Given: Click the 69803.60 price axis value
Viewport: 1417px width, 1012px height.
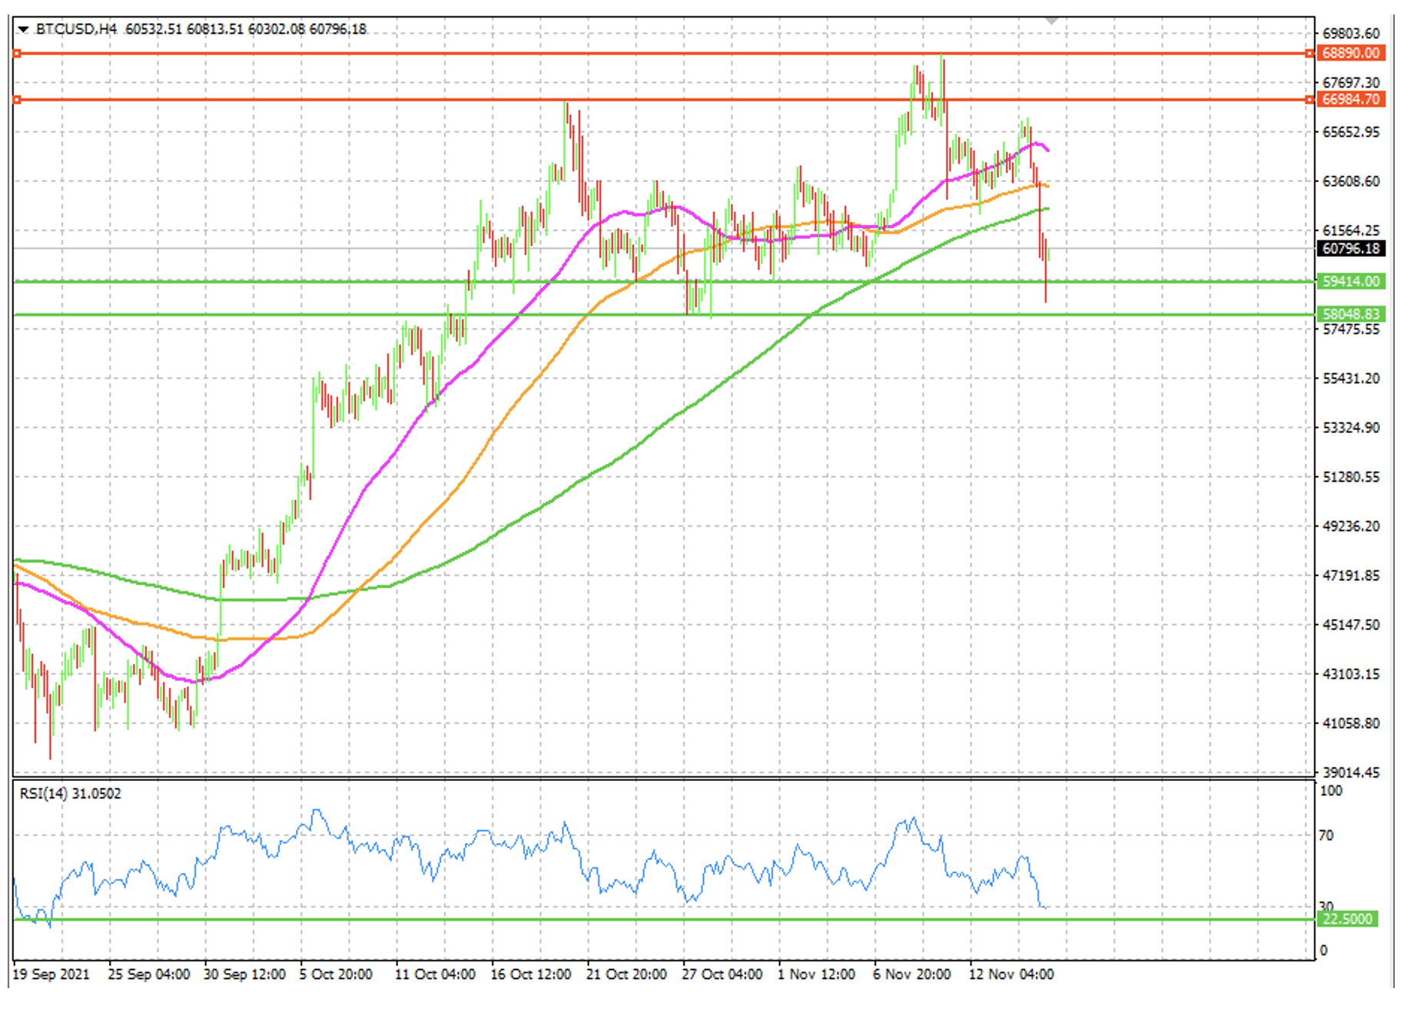Looking at the screenshot, I should pyautogui.click(x=1351, y=33).
